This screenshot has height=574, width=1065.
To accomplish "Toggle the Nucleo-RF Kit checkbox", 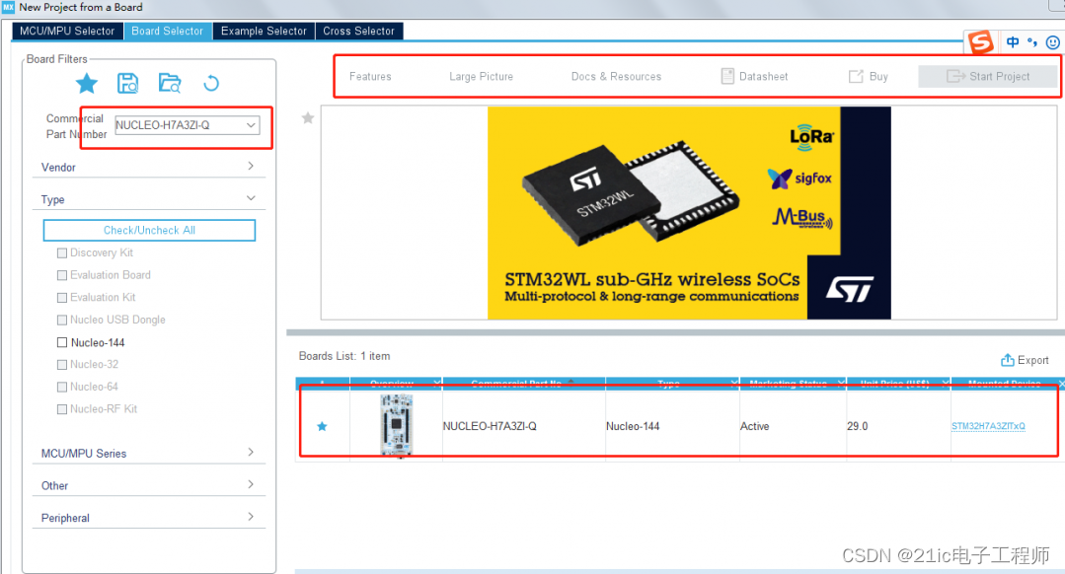I will [x=62, y=410].
